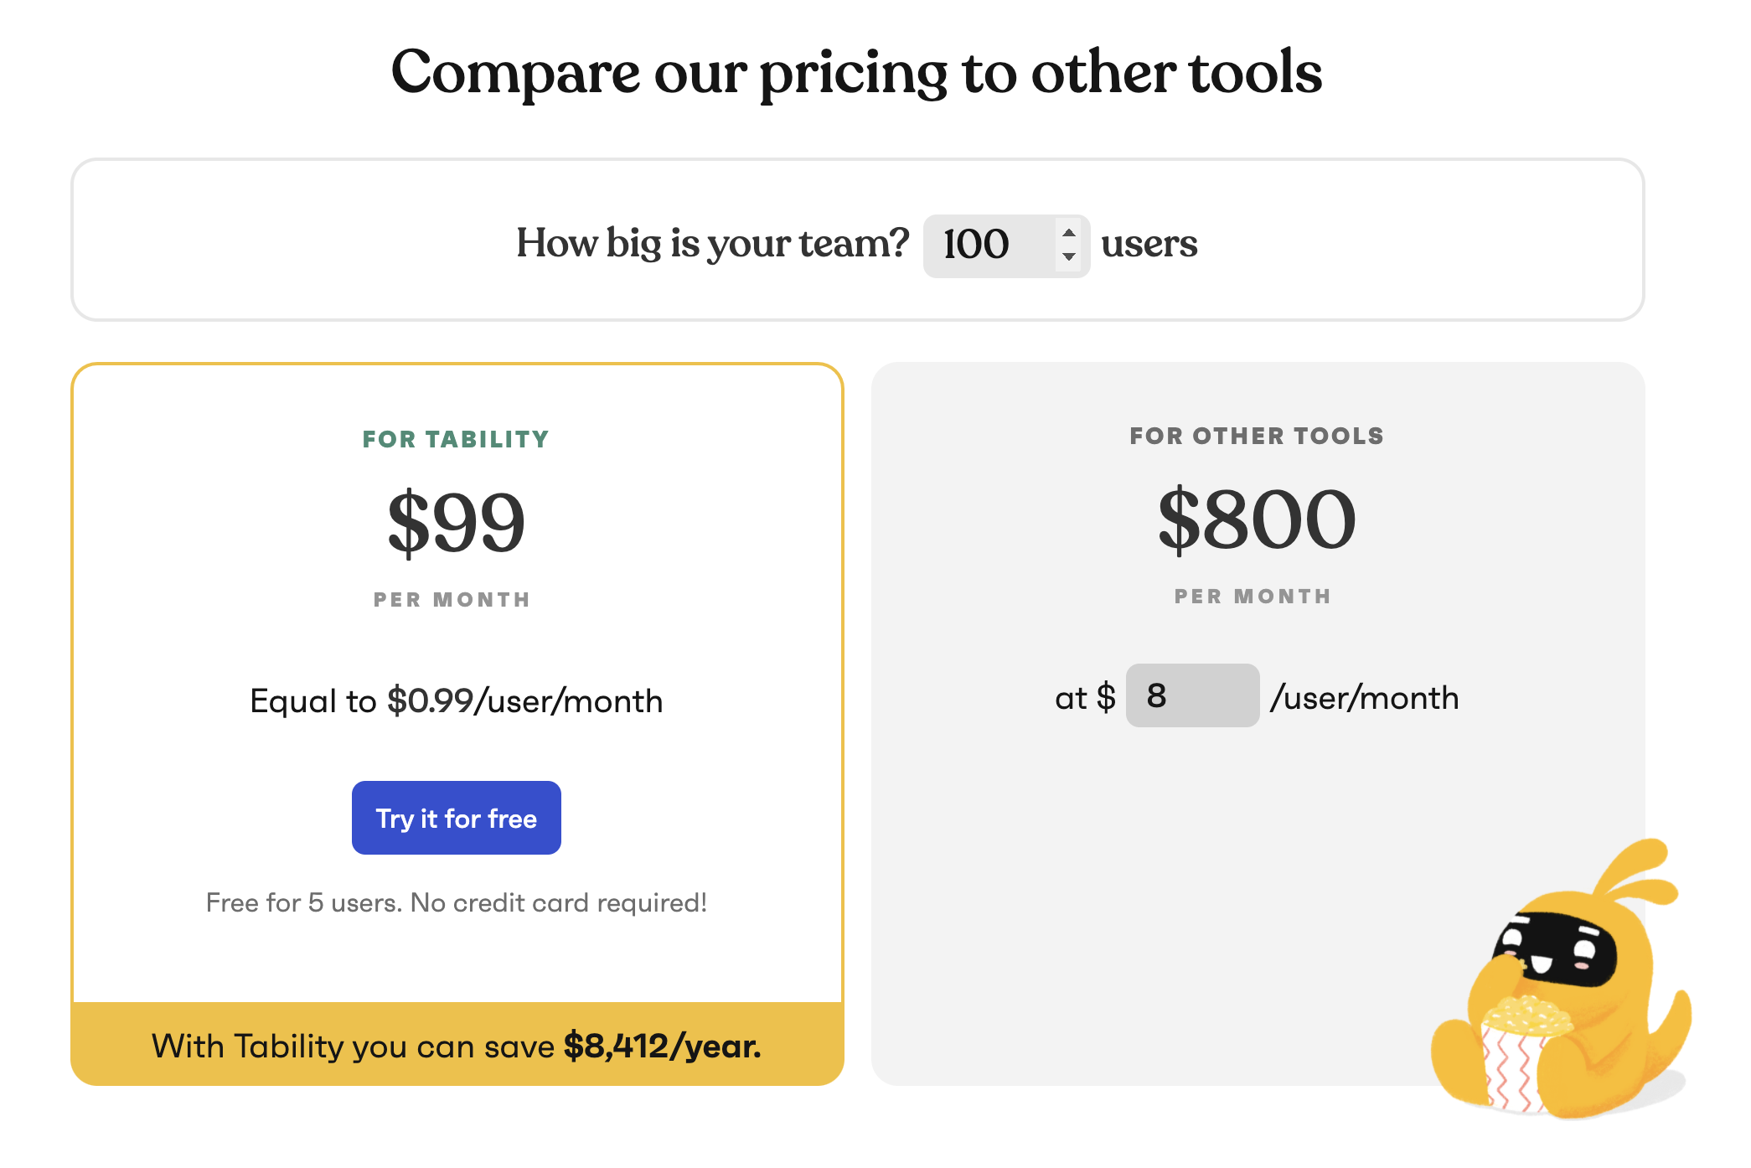Decrease team size with the down arrow
1751x1168 pixels.
pos(1068,257)
